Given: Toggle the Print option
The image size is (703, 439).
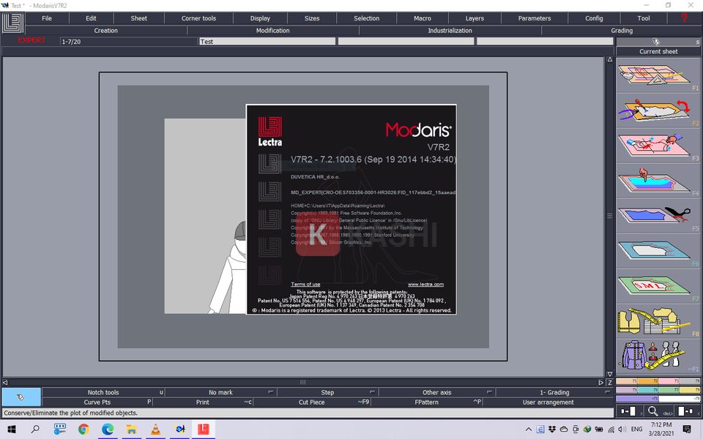Looking at the screenshot, I should click(x=202, y=402).
